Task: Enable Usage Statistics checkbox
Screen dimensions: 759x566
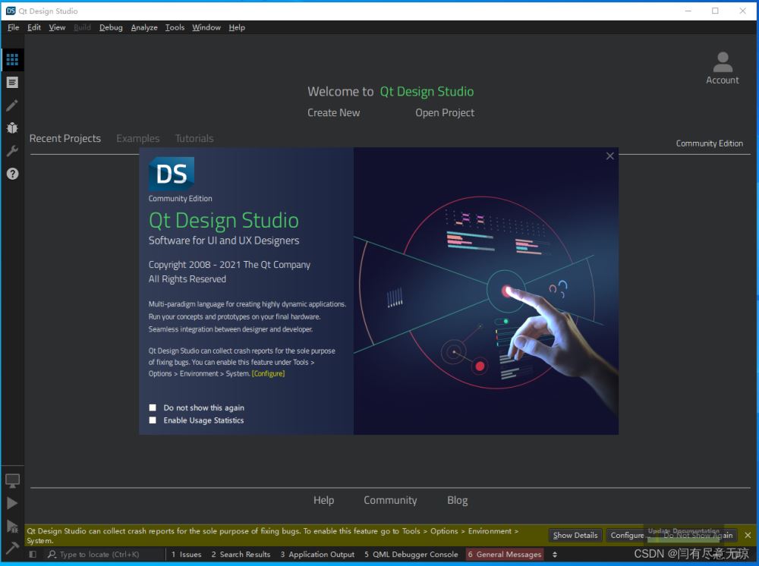Action: coord(153,420)
